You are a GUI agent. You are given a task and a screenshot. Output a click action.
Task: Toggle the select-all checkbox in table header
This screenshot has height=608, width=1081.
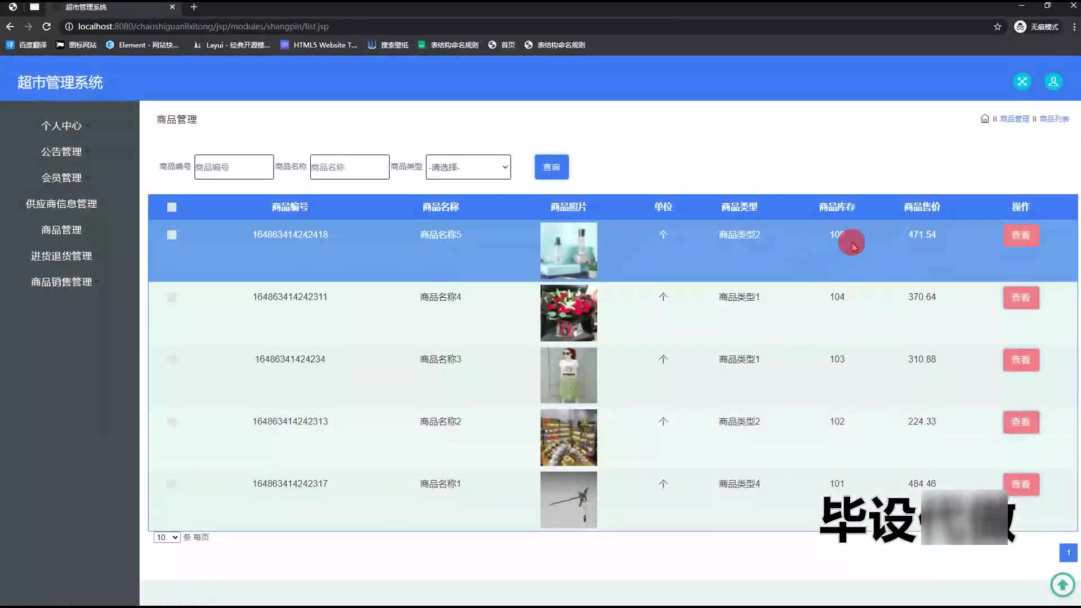pyautogui.click(x=172, y=207)
